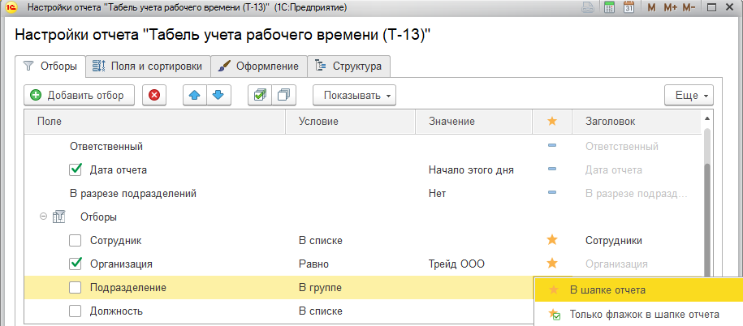Click the M+ memory add icon
The width and height of the screenshot is (743, 326).
pos(670,7)
